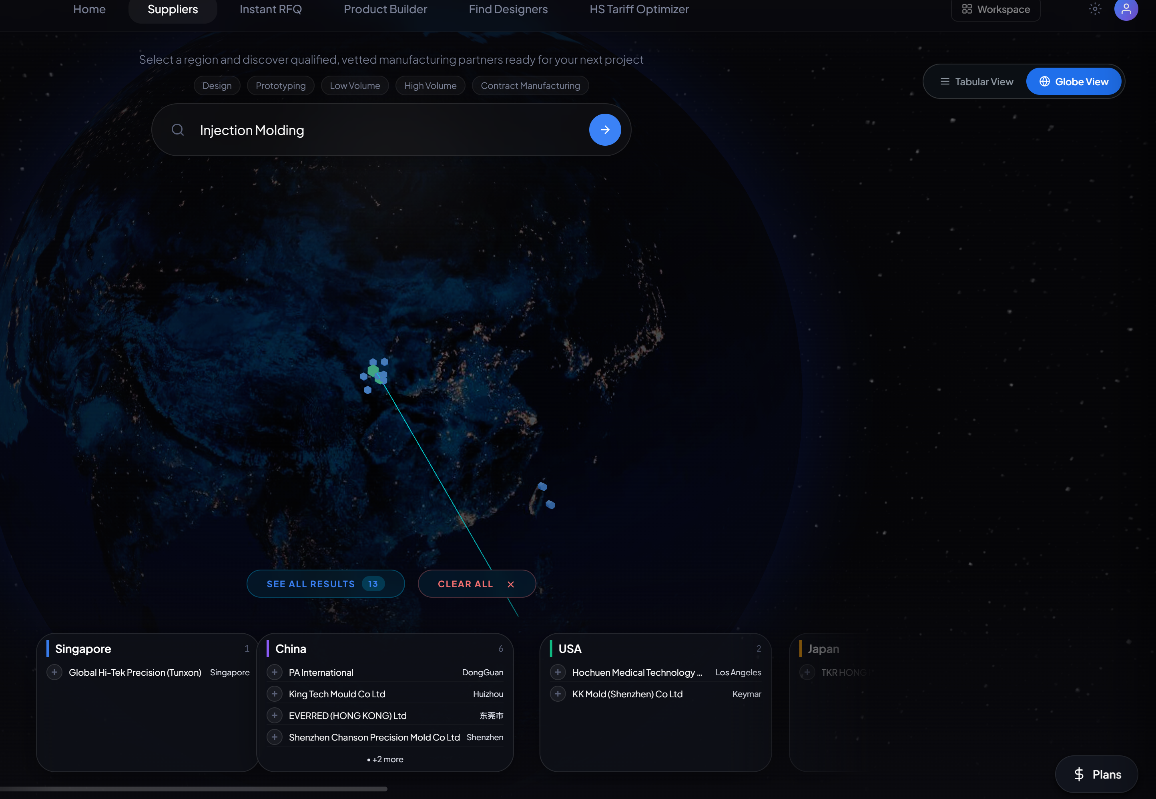This screenshot has width=1156, height=799.
Task: Add Global Hi-Tek Precision plus icon
Action: pos(54,673)
